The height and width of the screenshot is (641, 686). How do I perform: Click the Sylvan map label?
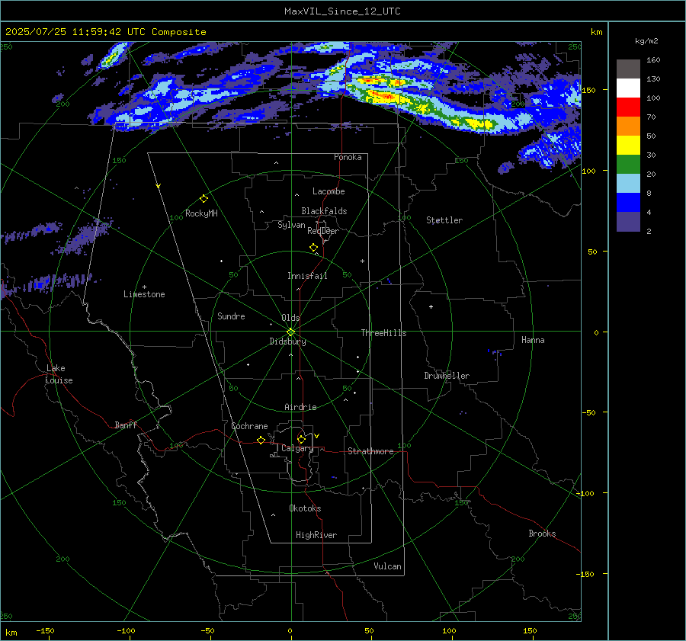pyautogui.click(x=291, y=225)
